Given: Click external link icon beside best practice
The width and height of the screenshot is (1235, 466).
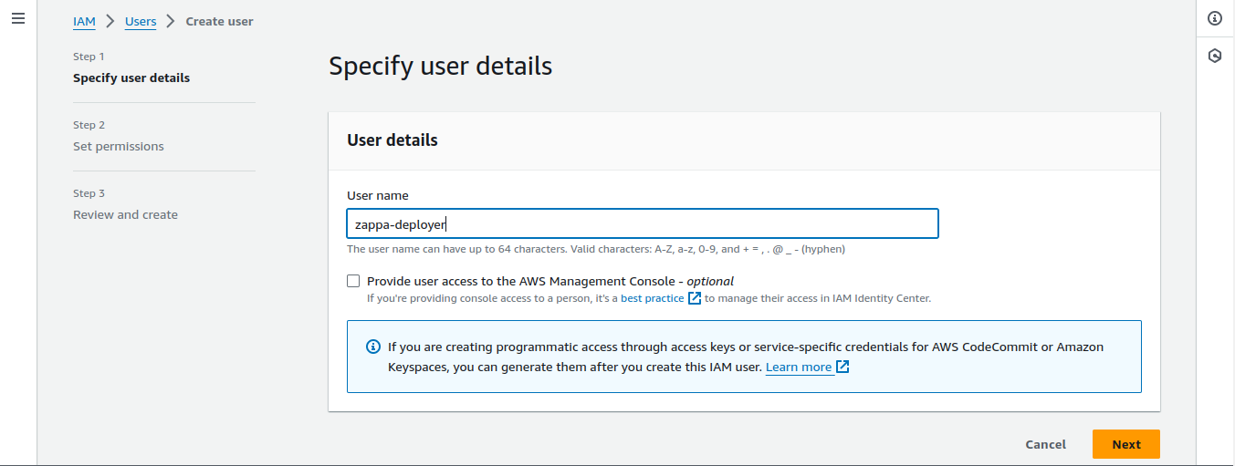Looking at the screenshot, I should pos(695,298).
